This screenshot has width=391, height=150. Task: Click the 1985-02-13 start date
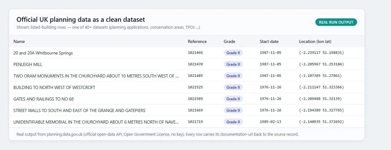click(x=271, y=122)
